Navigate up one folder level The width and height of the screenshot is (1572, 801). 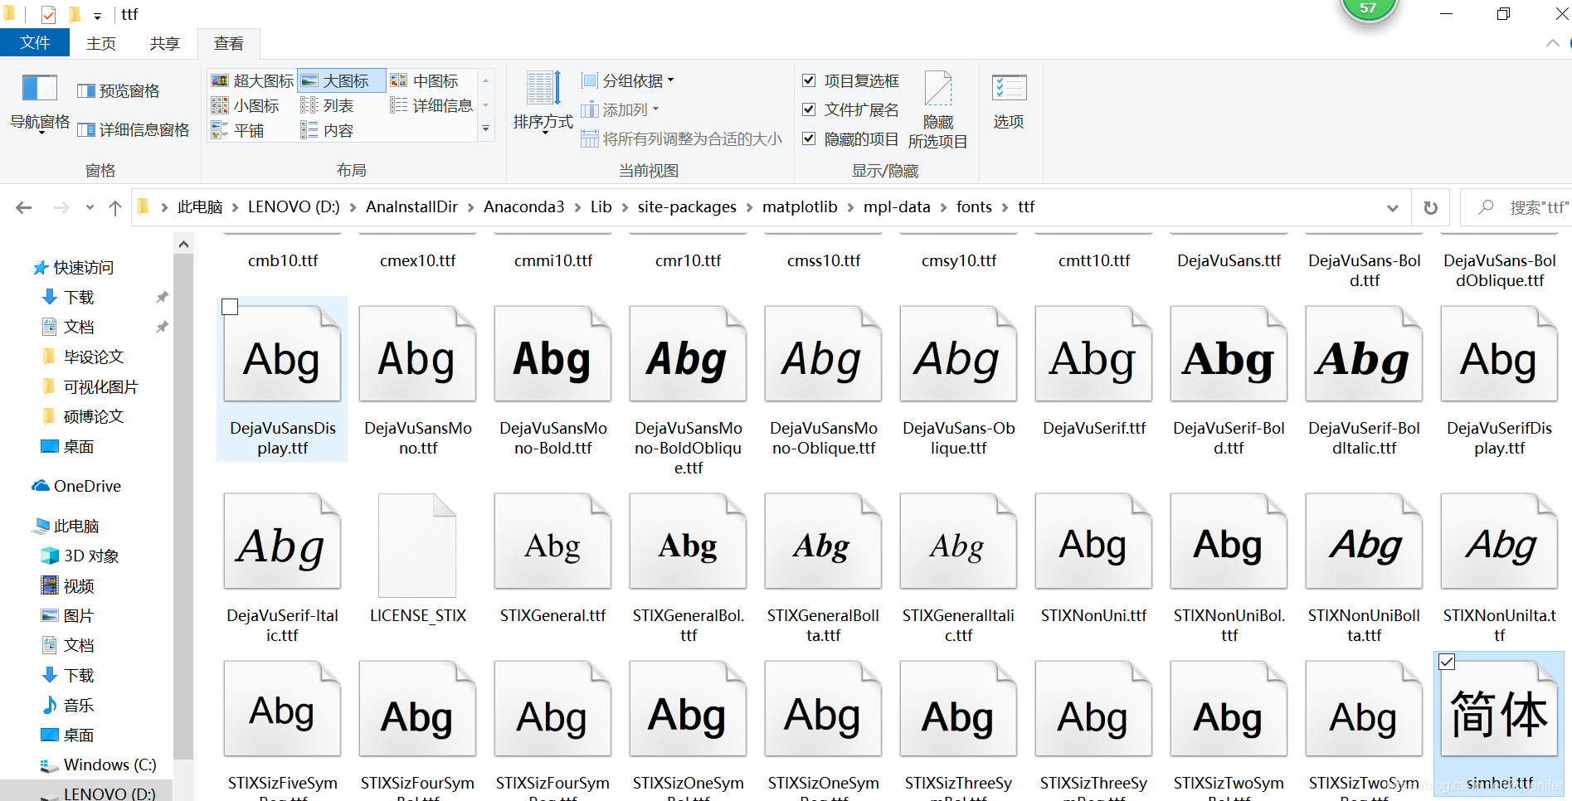point(114,206)
